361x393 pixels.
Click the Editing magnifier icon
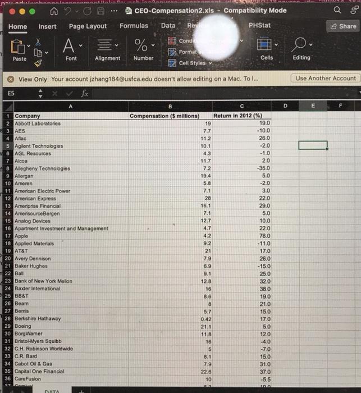(x=299, y=44)
